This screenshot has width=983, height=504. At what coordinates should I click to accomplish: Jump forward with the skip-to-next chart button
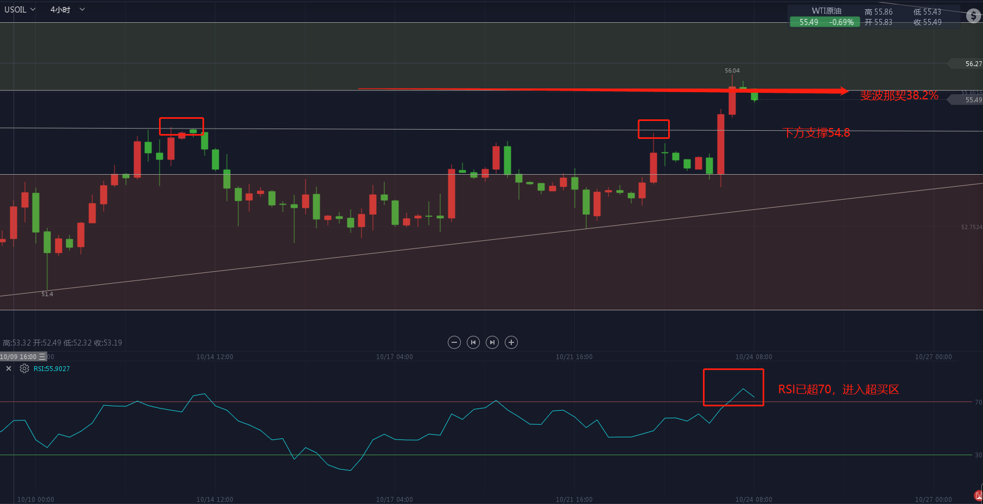coord(492,342)
